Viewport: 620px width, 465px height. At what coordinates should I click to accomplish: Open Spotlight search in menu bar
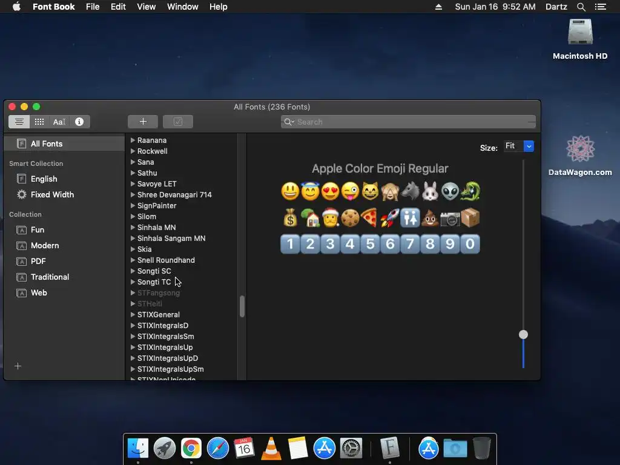point(581,7)
